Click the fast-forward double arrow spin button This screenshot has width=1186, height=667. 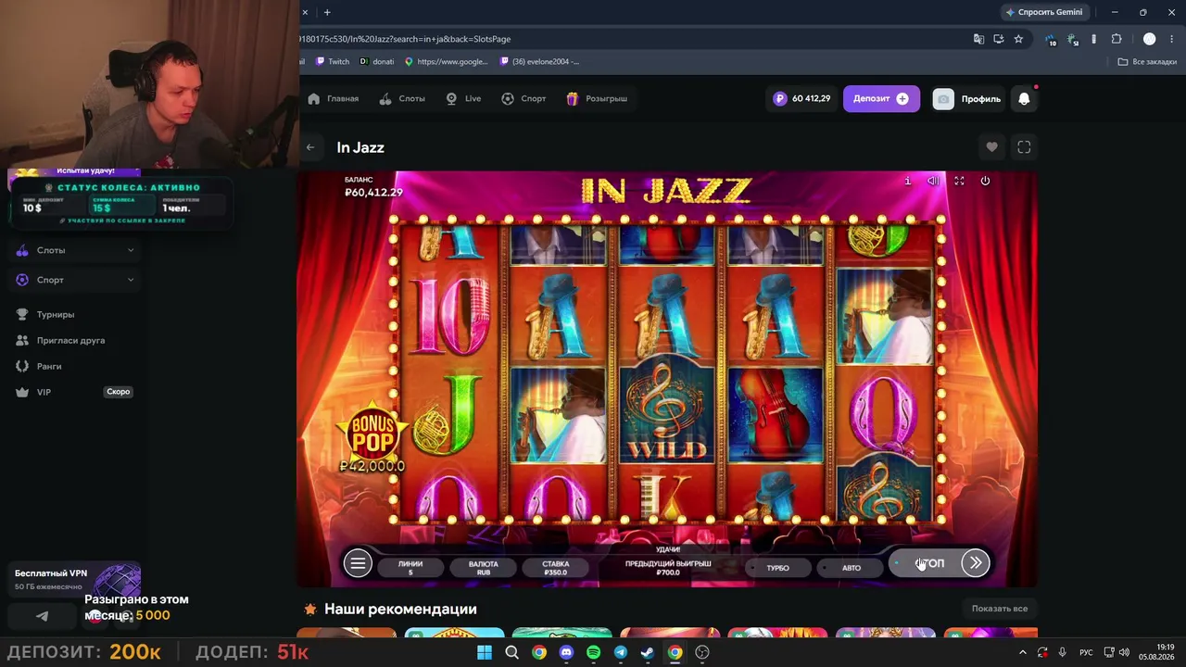[975, 562]
